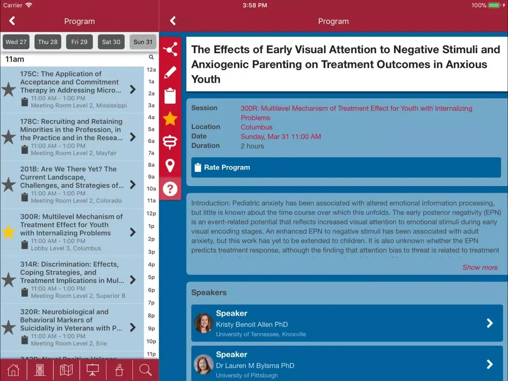Expand 314R Discrimination session chevron
The height and width of the screenshot is (381, 508).
coord(133,280)
